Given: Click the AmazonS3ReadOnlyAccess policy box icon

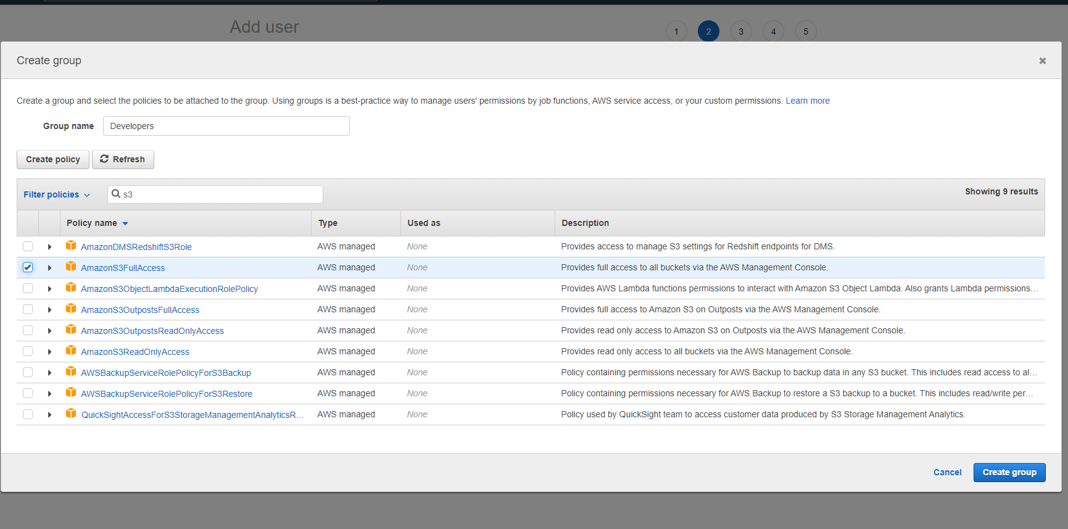Looking at the screenshot, I should tap(71, 351).
